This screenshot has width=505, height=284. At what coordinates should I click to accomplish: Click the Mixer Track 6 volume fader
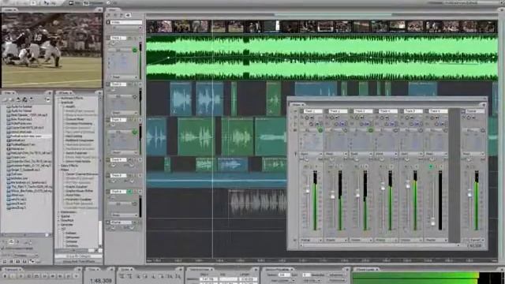[433, 222]
